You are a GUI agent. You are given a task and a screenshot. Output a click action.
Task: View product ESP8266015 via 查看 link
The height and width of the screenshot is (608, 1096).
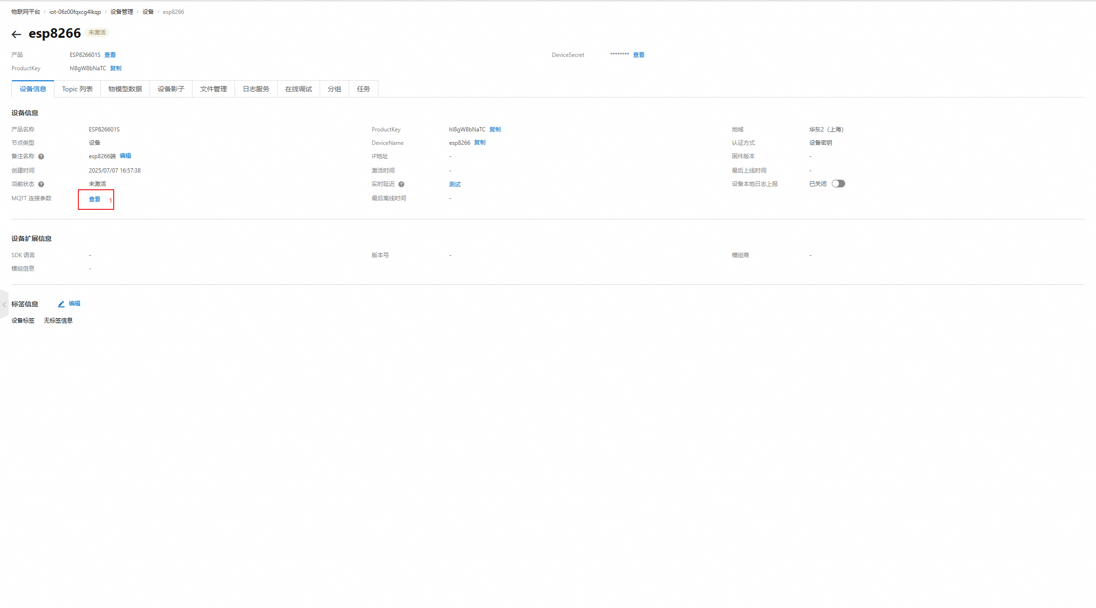click(x=110, y=55)
